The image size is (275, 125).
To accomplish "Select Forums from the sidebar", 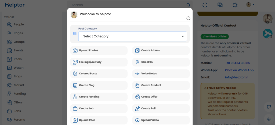I will coord(19,120).
